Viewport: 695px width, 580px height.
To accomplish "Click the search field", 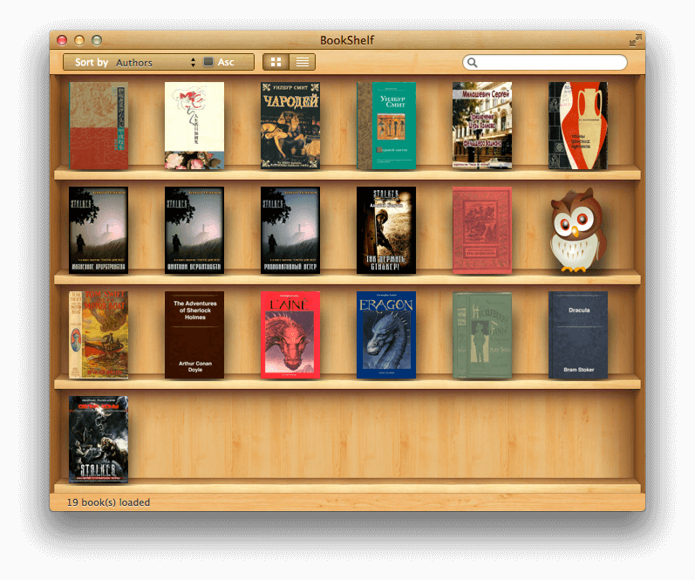I will point(545,63).
